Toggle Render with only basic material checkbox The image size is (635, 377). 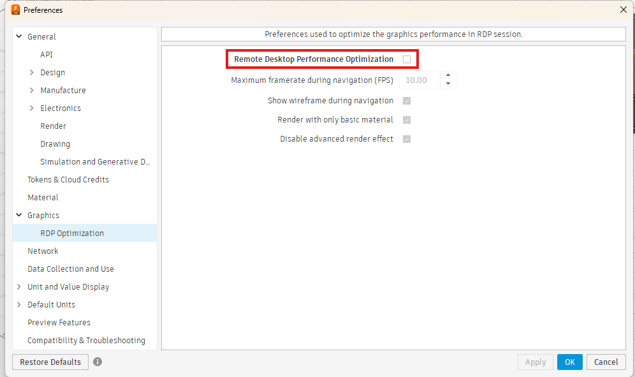click(x=407, y=119)
